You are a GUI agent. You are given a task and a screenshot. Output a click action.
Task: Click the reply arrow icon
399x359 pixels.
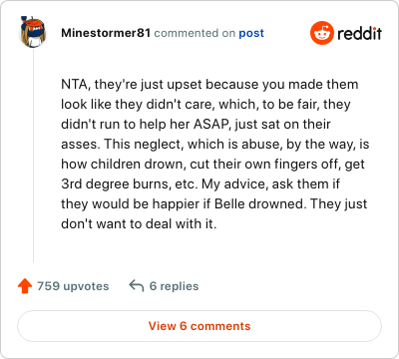click(x=137, y=286)
